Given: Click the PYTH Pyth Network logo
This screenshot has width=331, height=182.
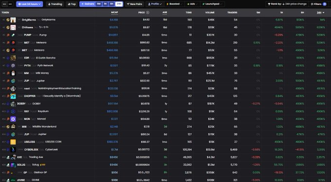Looking at the screenshot, I should point(13,66).
